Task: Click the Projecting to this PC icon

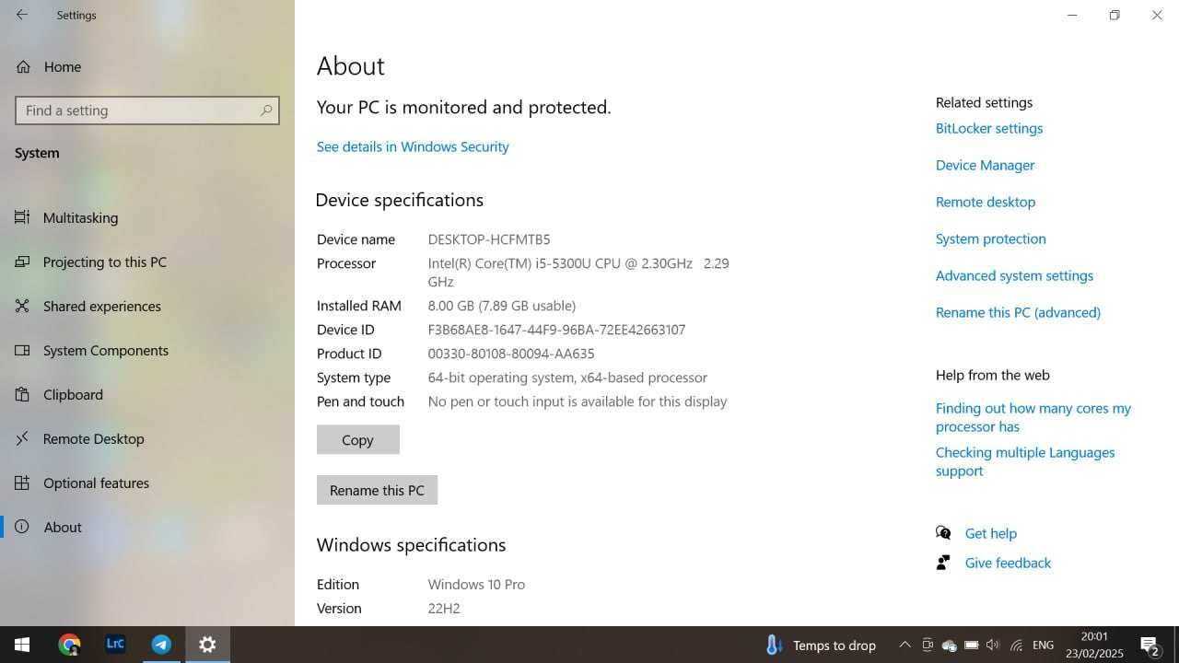Action: [22, 262]
